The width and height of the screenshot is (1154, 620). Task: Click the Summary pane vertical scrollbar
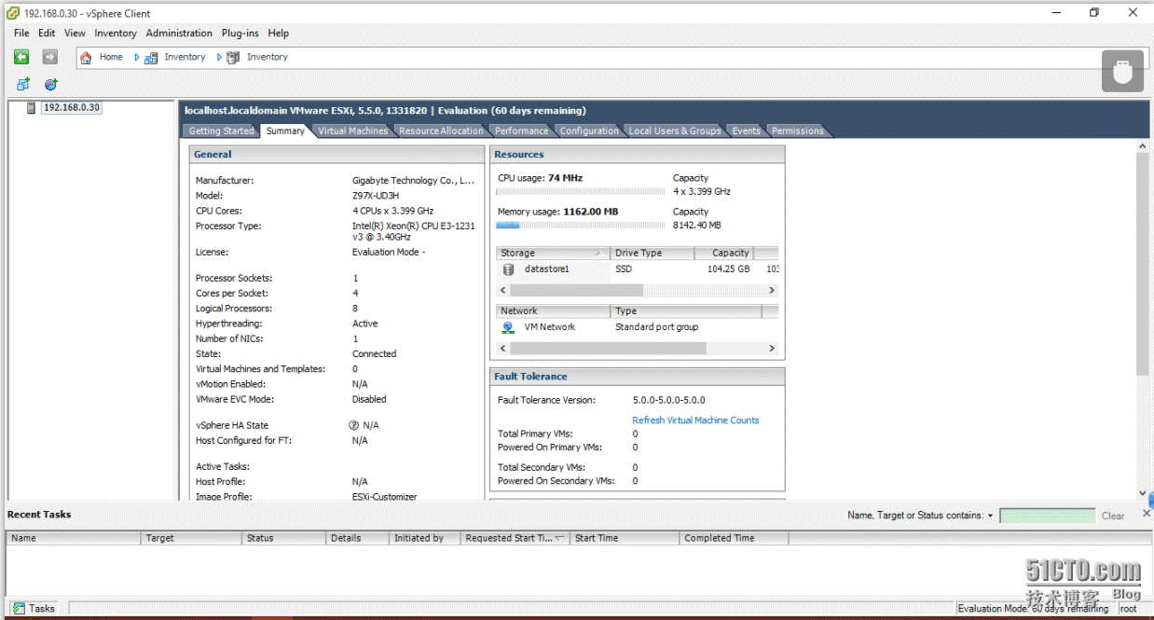[1143, 320]
